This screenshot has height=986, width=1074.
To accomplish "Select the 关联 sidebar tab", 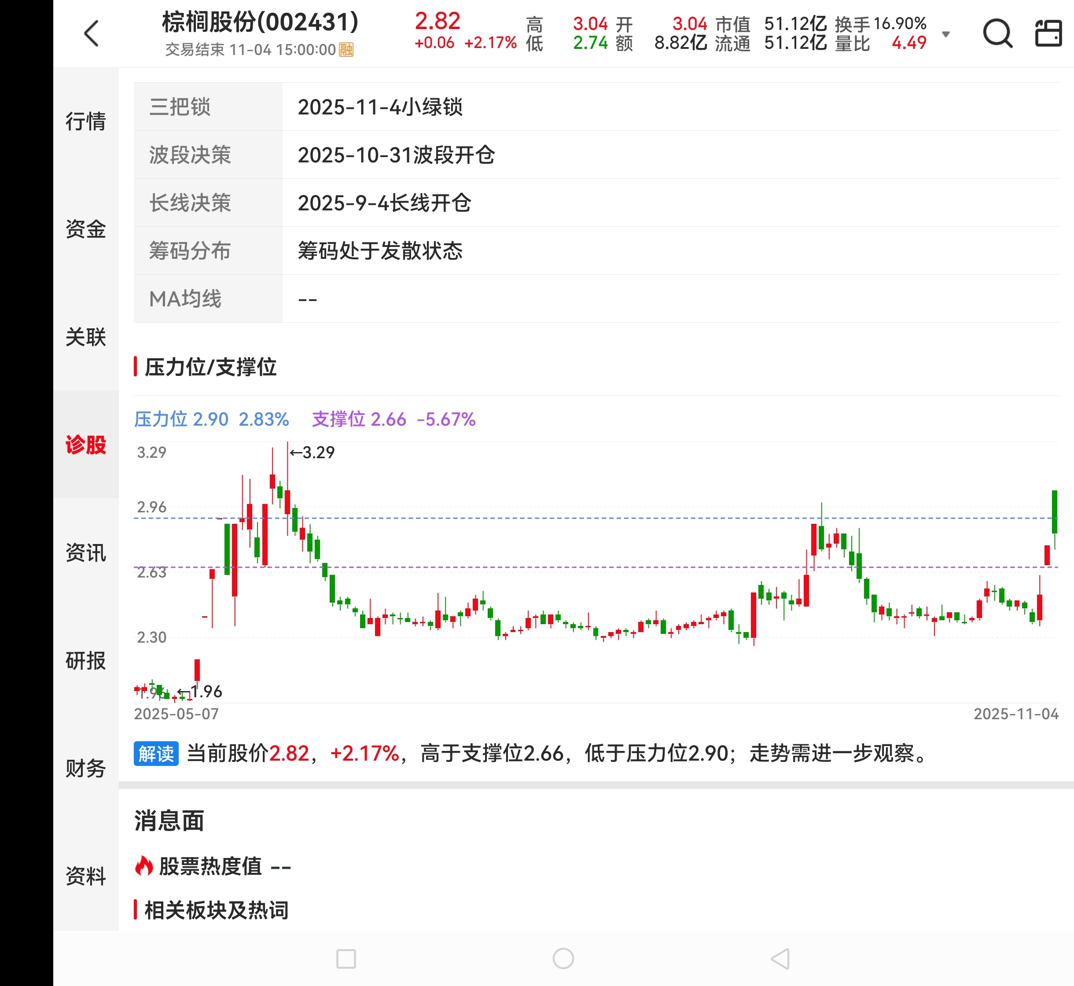I will 85,337.
